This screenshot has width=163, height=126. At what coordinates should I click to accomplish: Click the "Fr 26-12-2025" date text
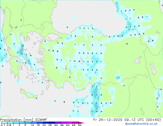coord(108,120)
